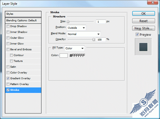
Task: Open the white stroke Color swatch
Action: pyautogui.click(x=64, y=55)
